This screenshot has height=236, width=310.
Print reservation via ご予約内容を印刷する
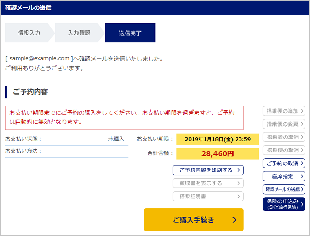pyautogui.click(x=208, y=170)
